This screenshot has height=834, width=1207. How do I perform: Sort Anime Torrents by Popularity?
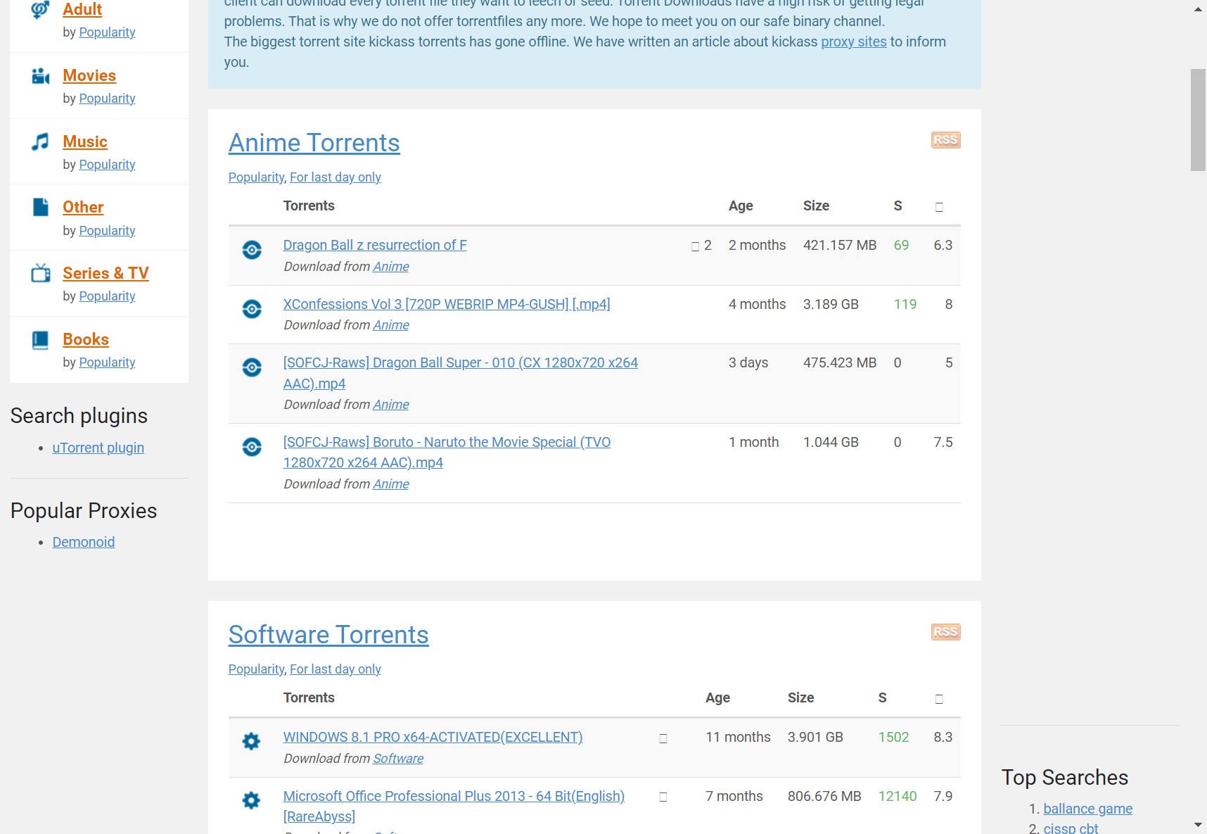click(256, 177)
